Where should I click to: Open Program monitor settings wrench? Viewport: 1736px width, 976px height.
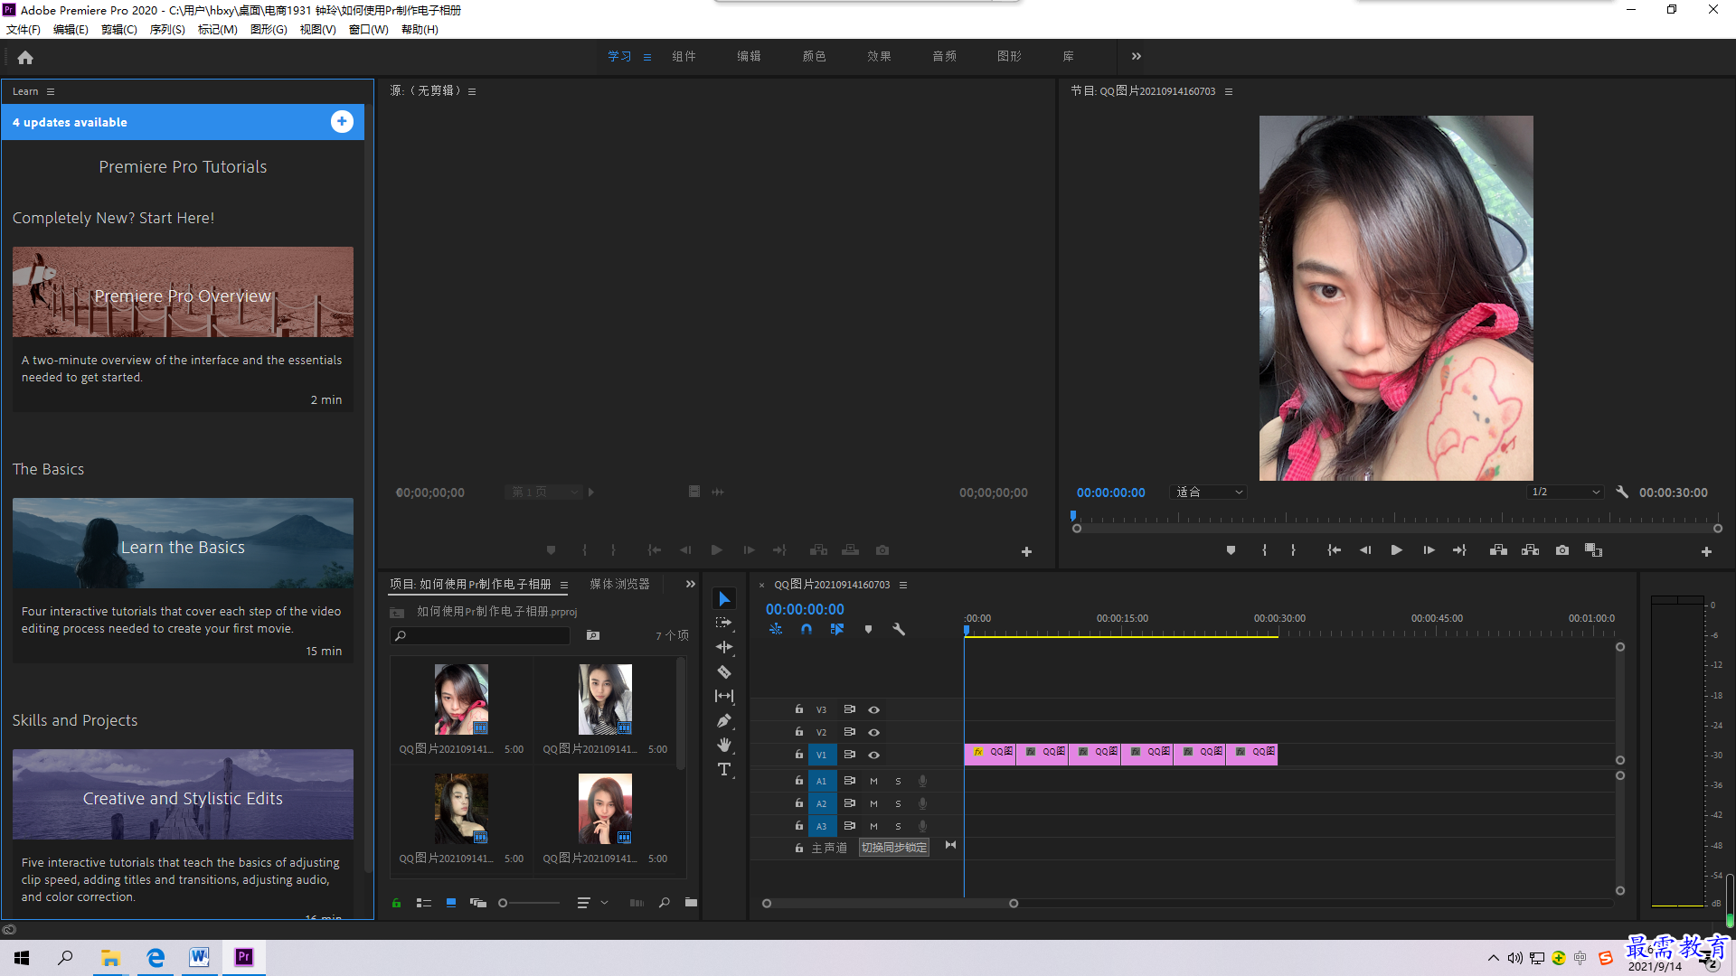point(1622,493)
